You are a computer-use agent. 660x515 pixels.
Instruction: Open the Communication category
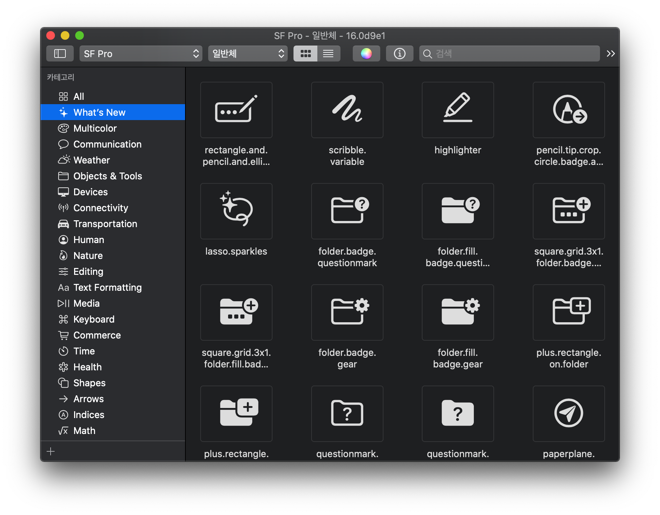coord(113,144)
